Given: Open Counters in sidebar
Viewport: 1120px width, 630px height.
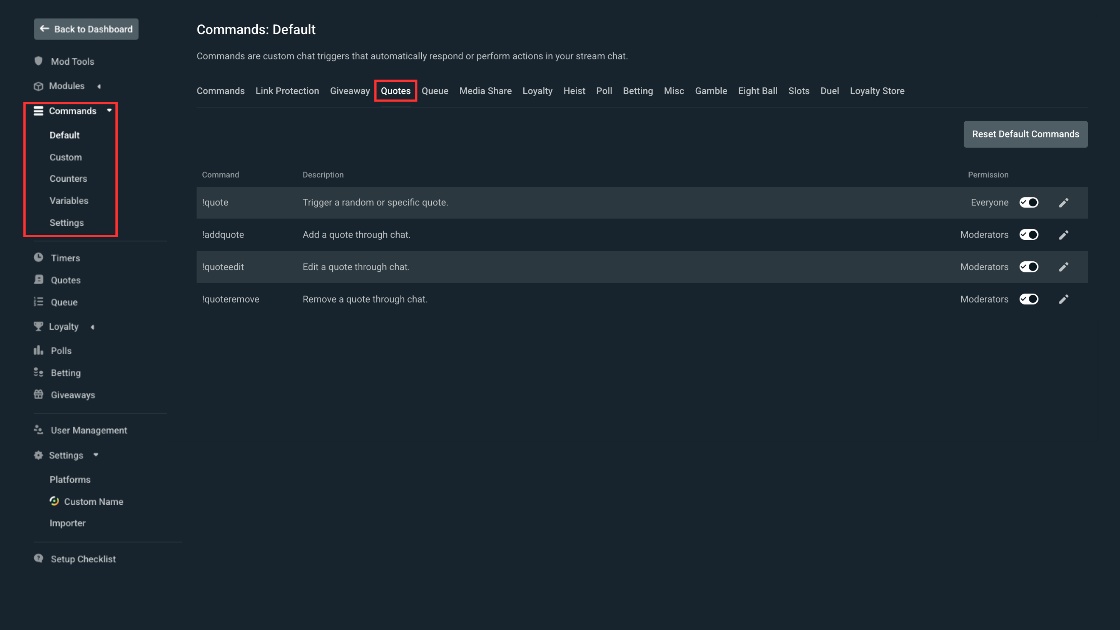Looking at the screenshot, I should [x=68, y=179].
